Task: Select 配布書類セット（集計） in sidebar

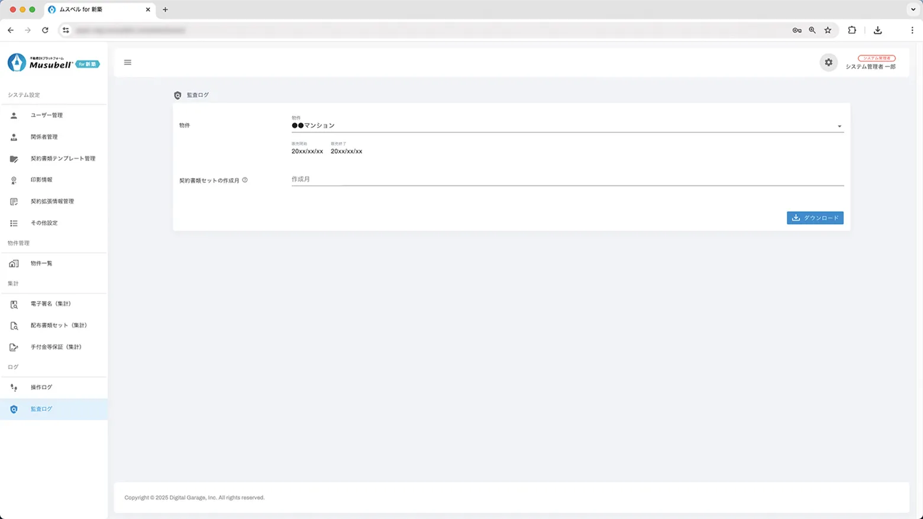Action: [59, 325]
